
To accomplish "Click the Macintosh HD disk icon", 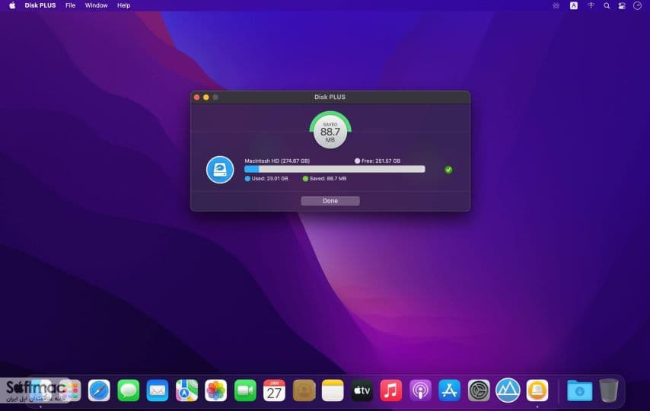I will pos(220,170).
